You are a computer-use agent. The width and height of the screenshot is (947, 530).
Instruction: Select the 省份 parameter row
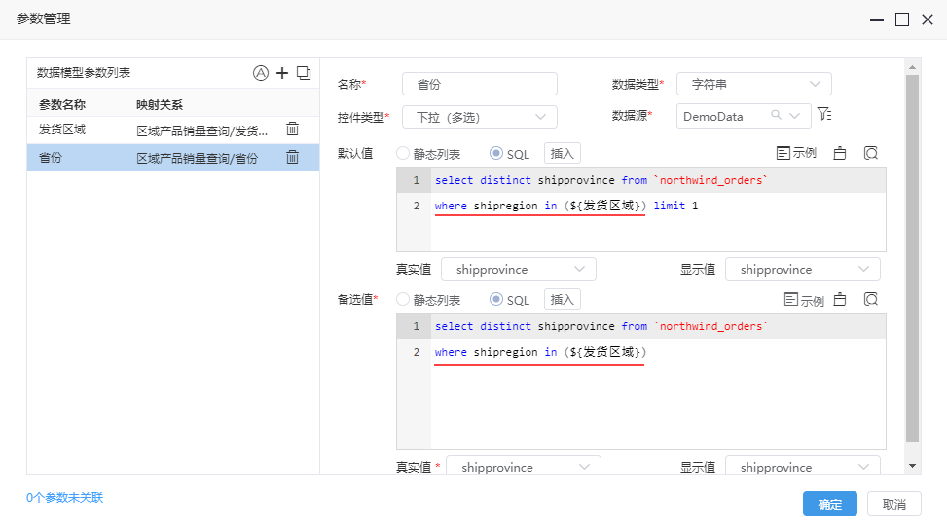click(x=172, y=158)
